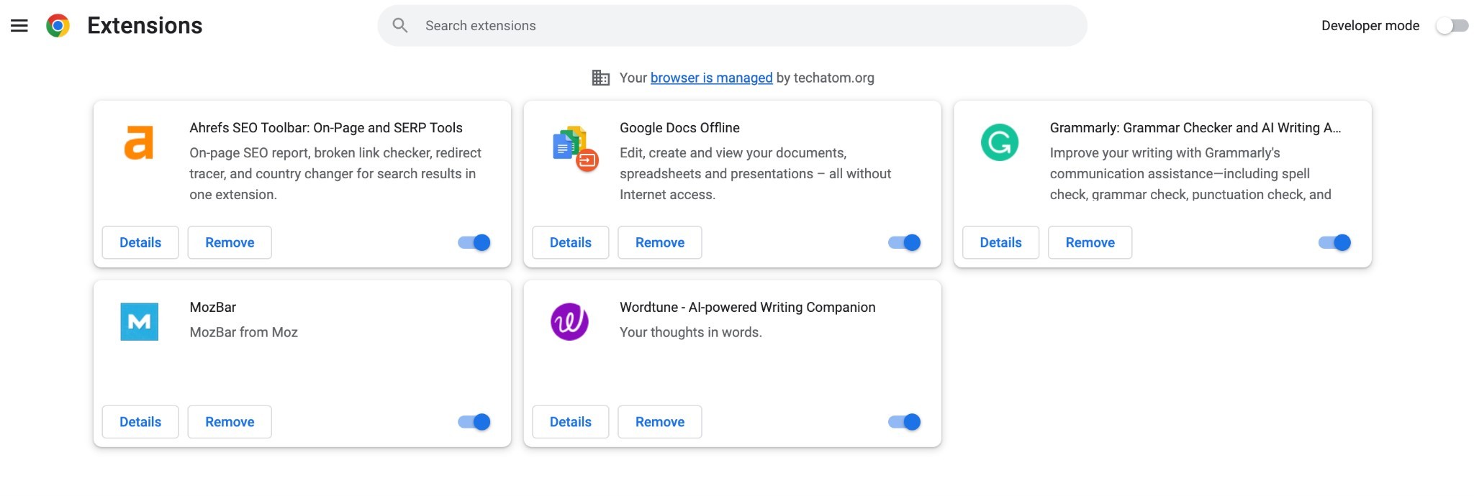
Task: Click the 'by techatom.org' text
Action: coord(825,78)
